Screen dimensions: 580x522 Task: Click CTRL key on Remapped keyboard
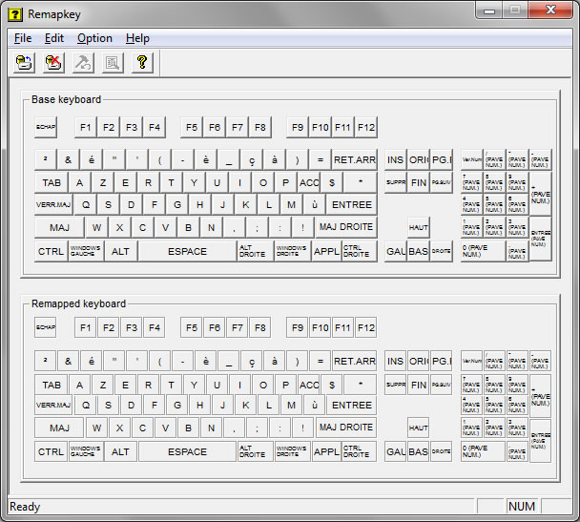pos(52,451)
